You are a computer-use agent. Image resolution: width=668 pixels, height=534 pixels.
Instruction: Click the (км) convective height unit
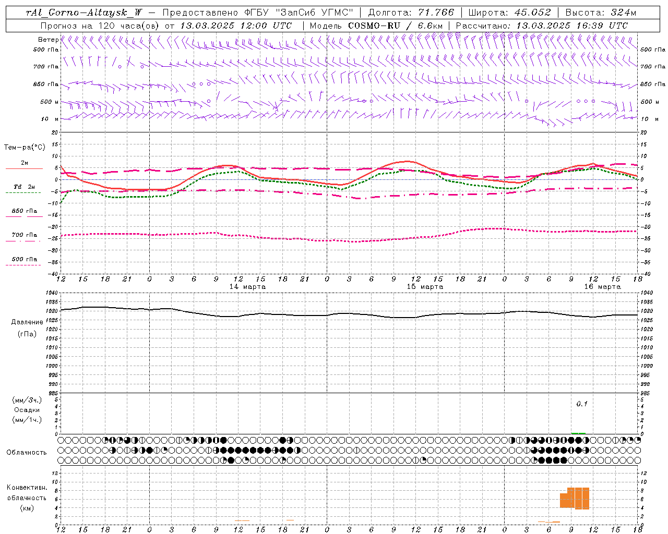click(27, 508)
